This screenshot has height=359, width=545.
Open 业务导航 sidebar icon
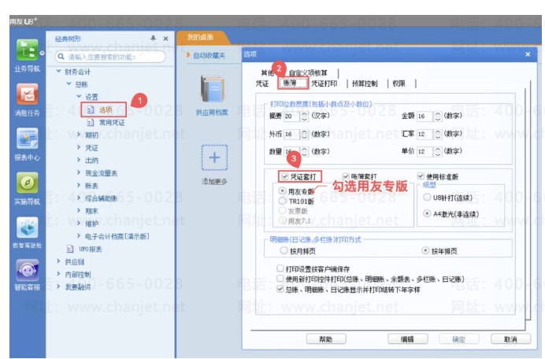(x=27, y=50)
